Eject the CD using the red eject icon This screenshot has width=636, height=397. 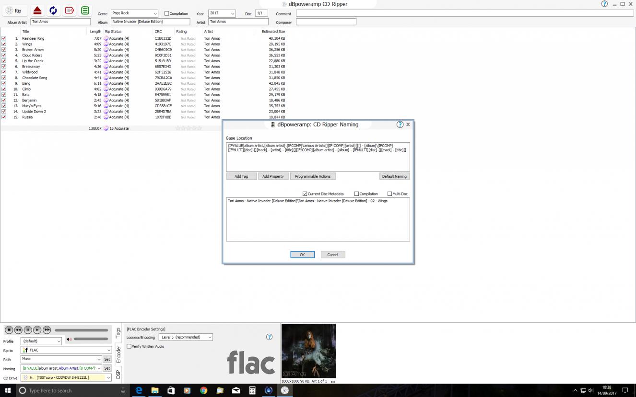[x=37, y=11]
